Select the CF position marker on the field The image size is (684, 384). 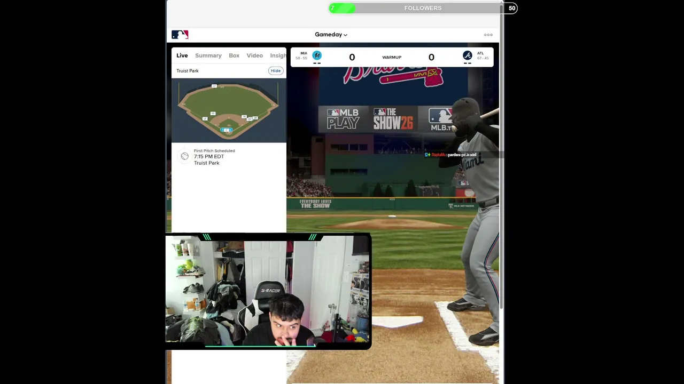(x=214, y=86)
